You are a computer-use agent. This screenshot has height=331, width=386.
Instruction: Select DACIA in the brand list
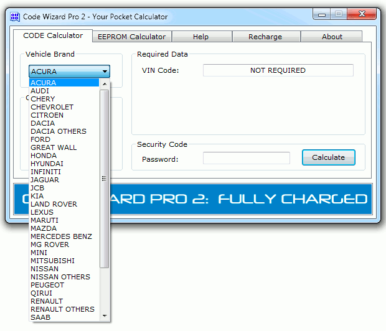[64, 123]
